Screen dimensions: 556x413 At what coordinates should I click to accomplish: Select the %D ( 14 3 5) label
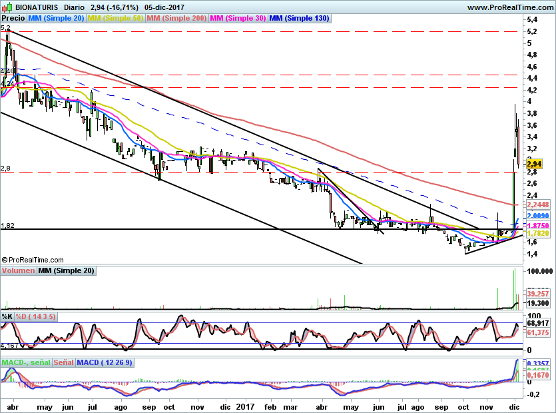[x=35, y=316]
